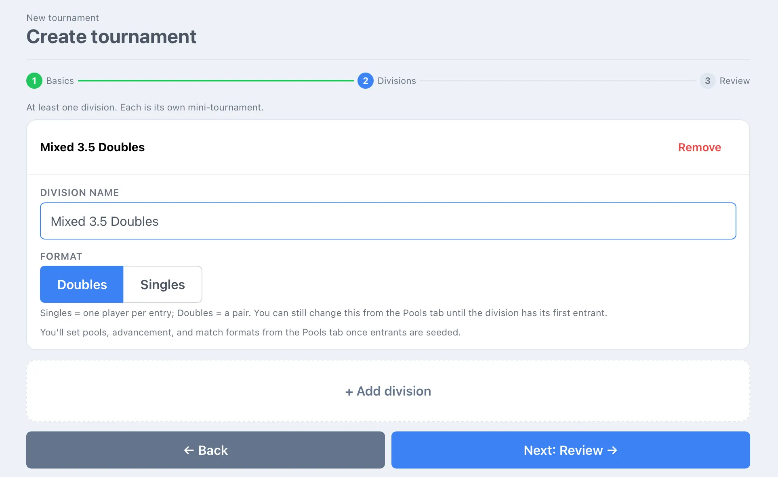Click the New tournament breadcrumb text

63,18
